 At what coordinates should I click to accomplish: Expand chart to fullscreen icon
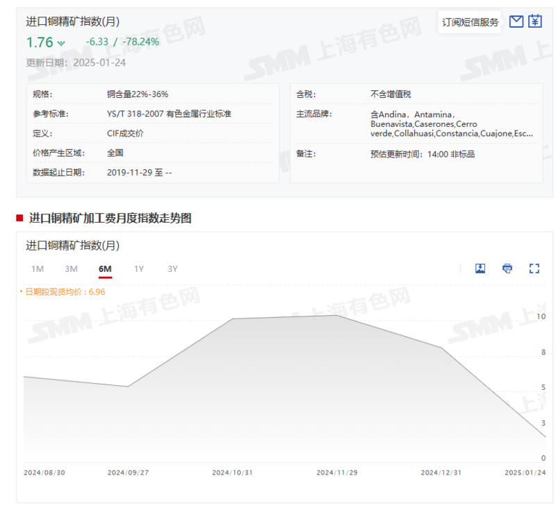(x=534, y=269)
